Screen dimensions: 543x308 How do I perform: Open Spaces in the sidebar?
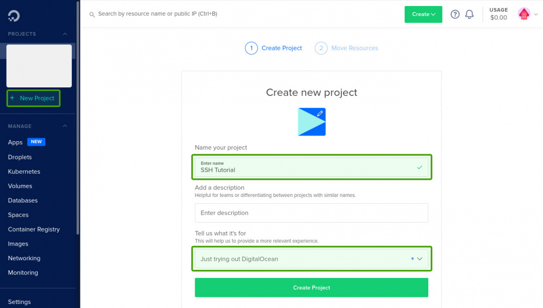19,215
